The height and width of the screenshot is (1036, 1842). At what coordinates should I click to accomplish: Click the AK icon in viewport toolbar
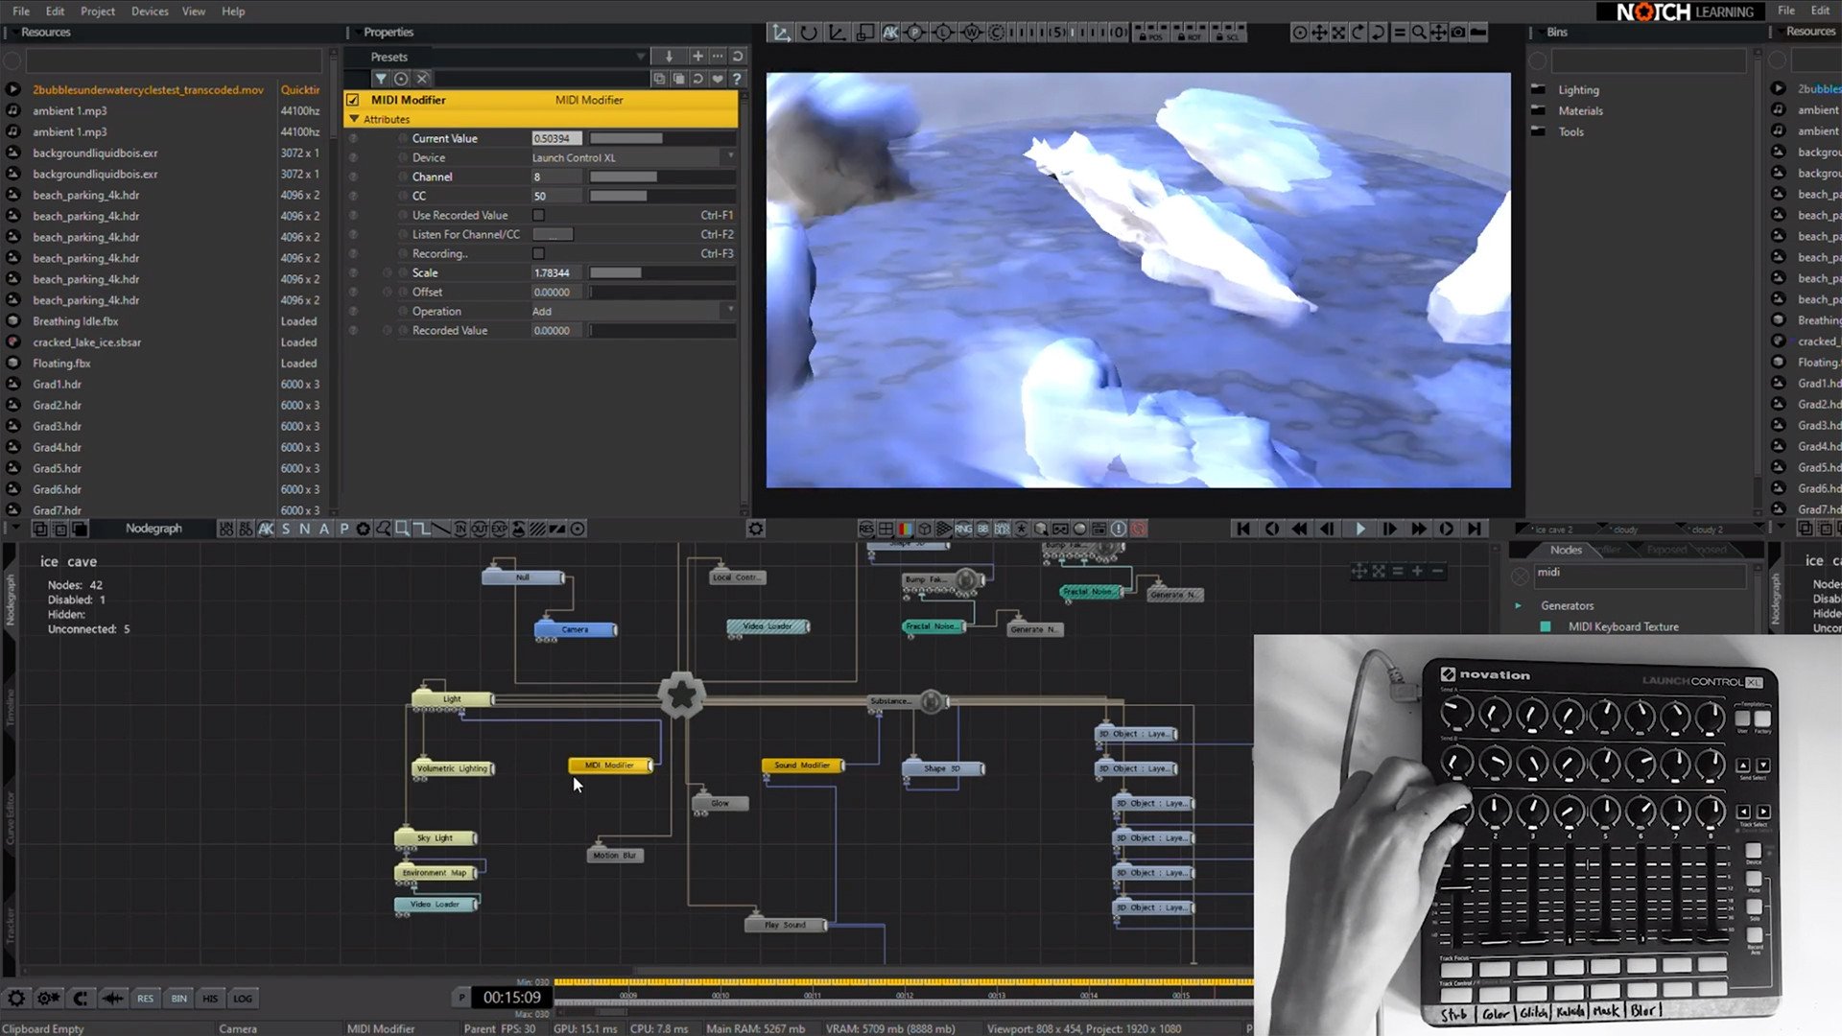pyautogui.click(x=889, y=33)
